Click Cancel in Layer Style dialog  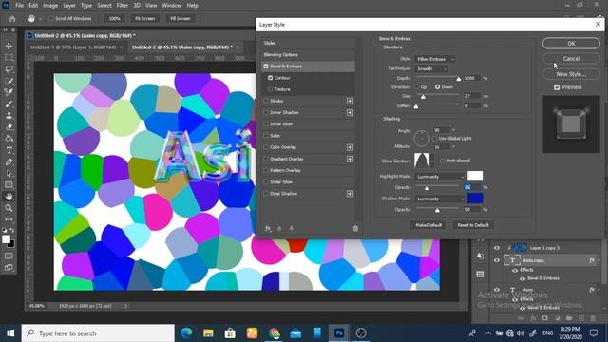[571, 59]
